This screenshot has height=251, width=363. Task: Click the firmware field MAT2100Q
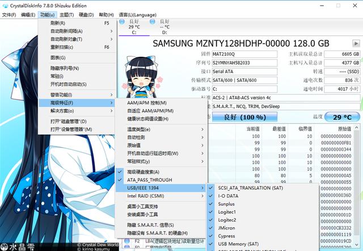click(238, 54)
